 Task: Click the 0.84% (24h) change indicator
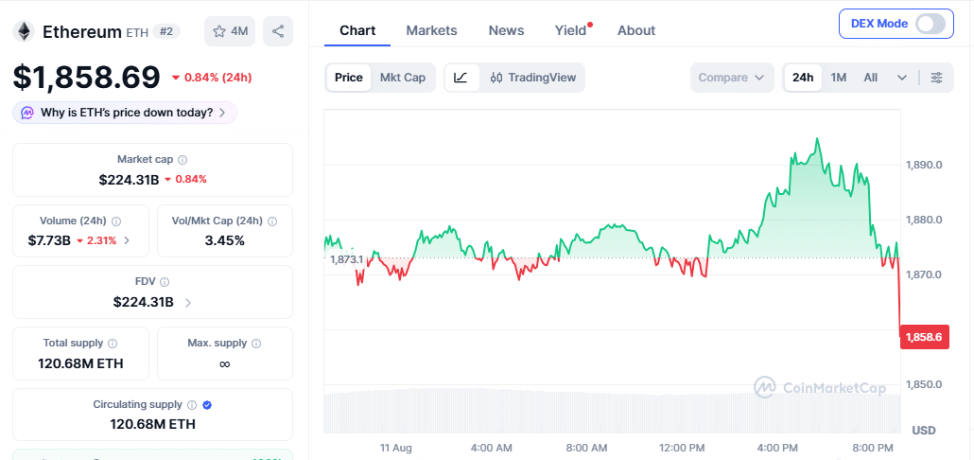point(212,78)
